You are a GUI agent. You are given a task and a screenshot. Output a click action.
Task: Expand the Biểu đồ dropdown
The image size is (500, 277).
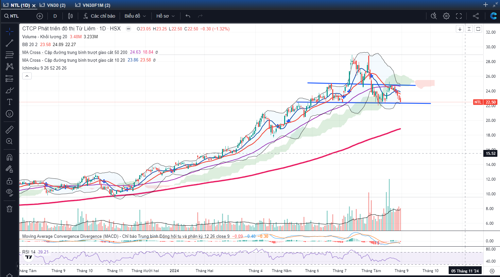tap(135, 16)
